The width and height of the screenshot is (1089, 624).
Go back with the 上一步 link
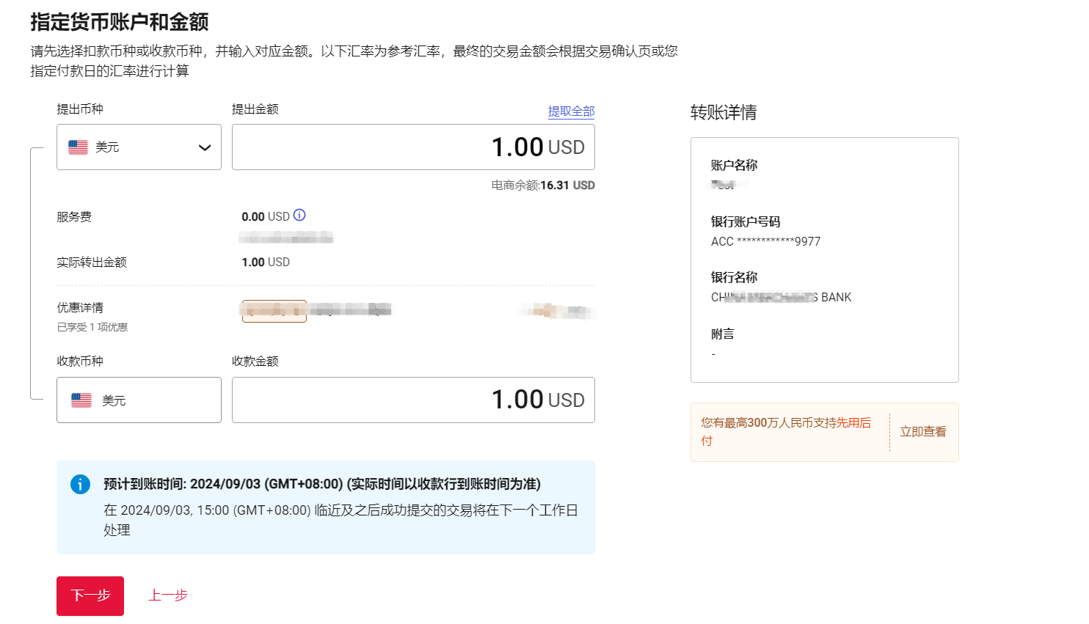pyautogui.click(x=168, y=595)
